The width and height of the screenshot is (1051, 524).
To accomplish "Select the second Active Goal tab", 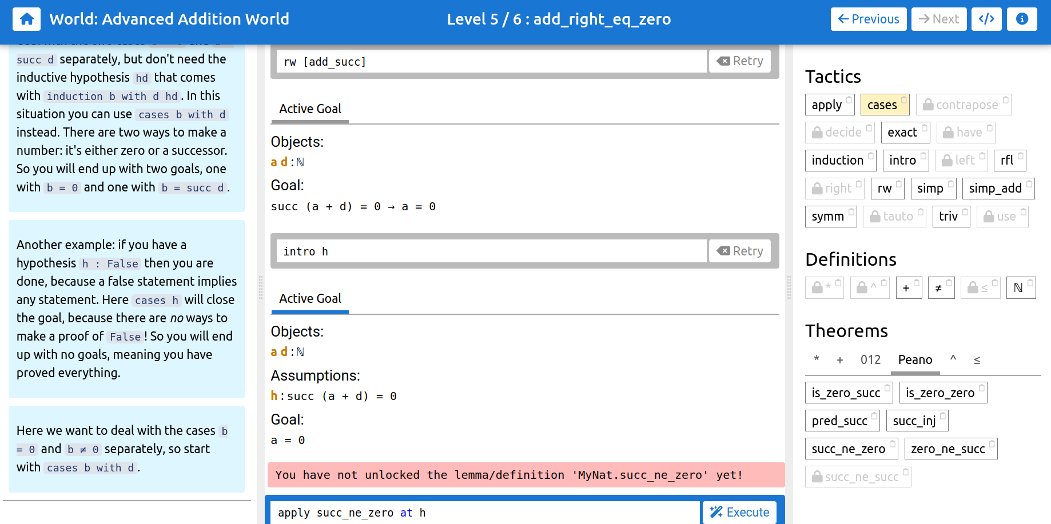I will 310,298.
